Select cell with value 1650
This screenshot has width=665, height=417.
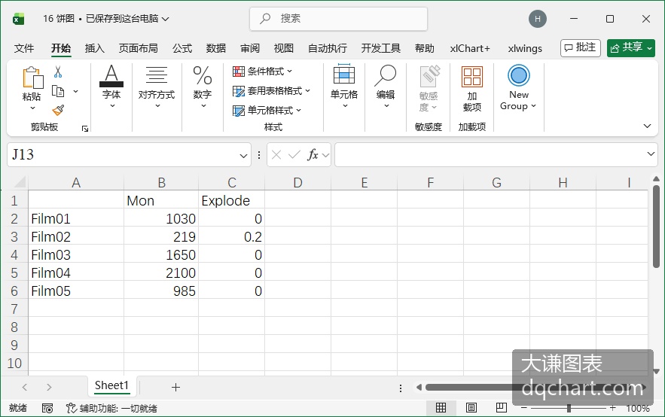tap(161, 254)
